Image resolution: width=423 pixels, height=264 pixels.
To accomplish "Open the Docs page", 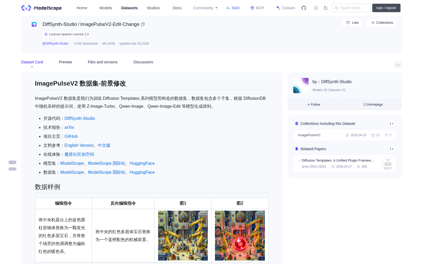I will click(177, 8).
